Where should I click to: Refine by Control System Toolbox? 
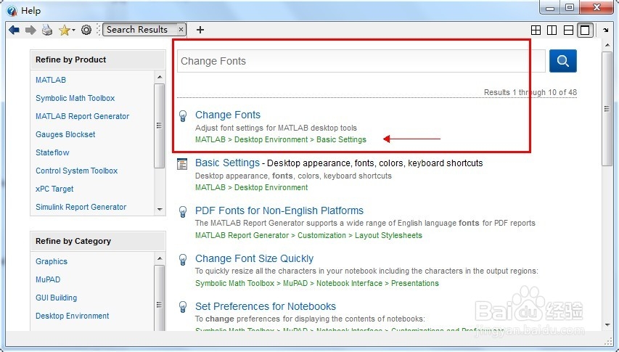(77, 171)
